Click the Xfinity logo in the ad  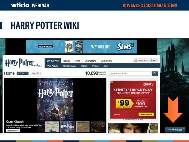coord(148,84)
